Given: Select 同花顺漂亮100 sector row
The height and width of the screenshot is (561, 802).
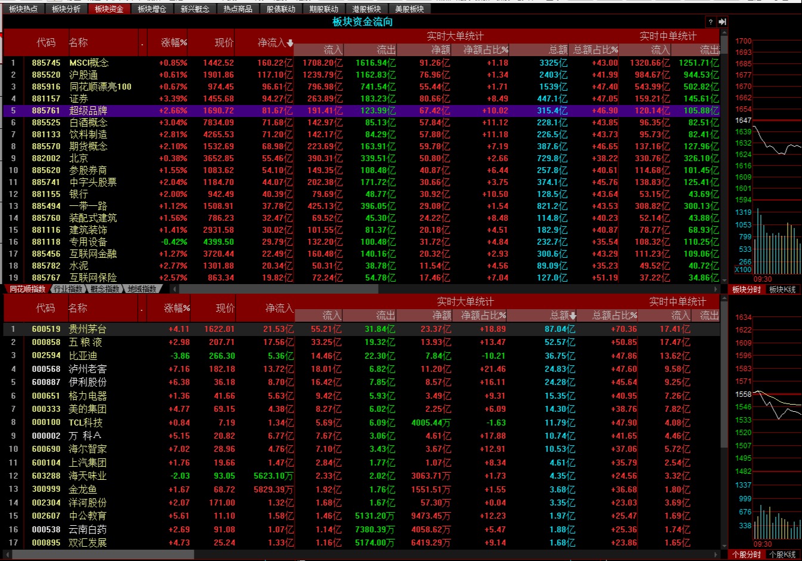Looking at the screenshot, I should 361,87.
